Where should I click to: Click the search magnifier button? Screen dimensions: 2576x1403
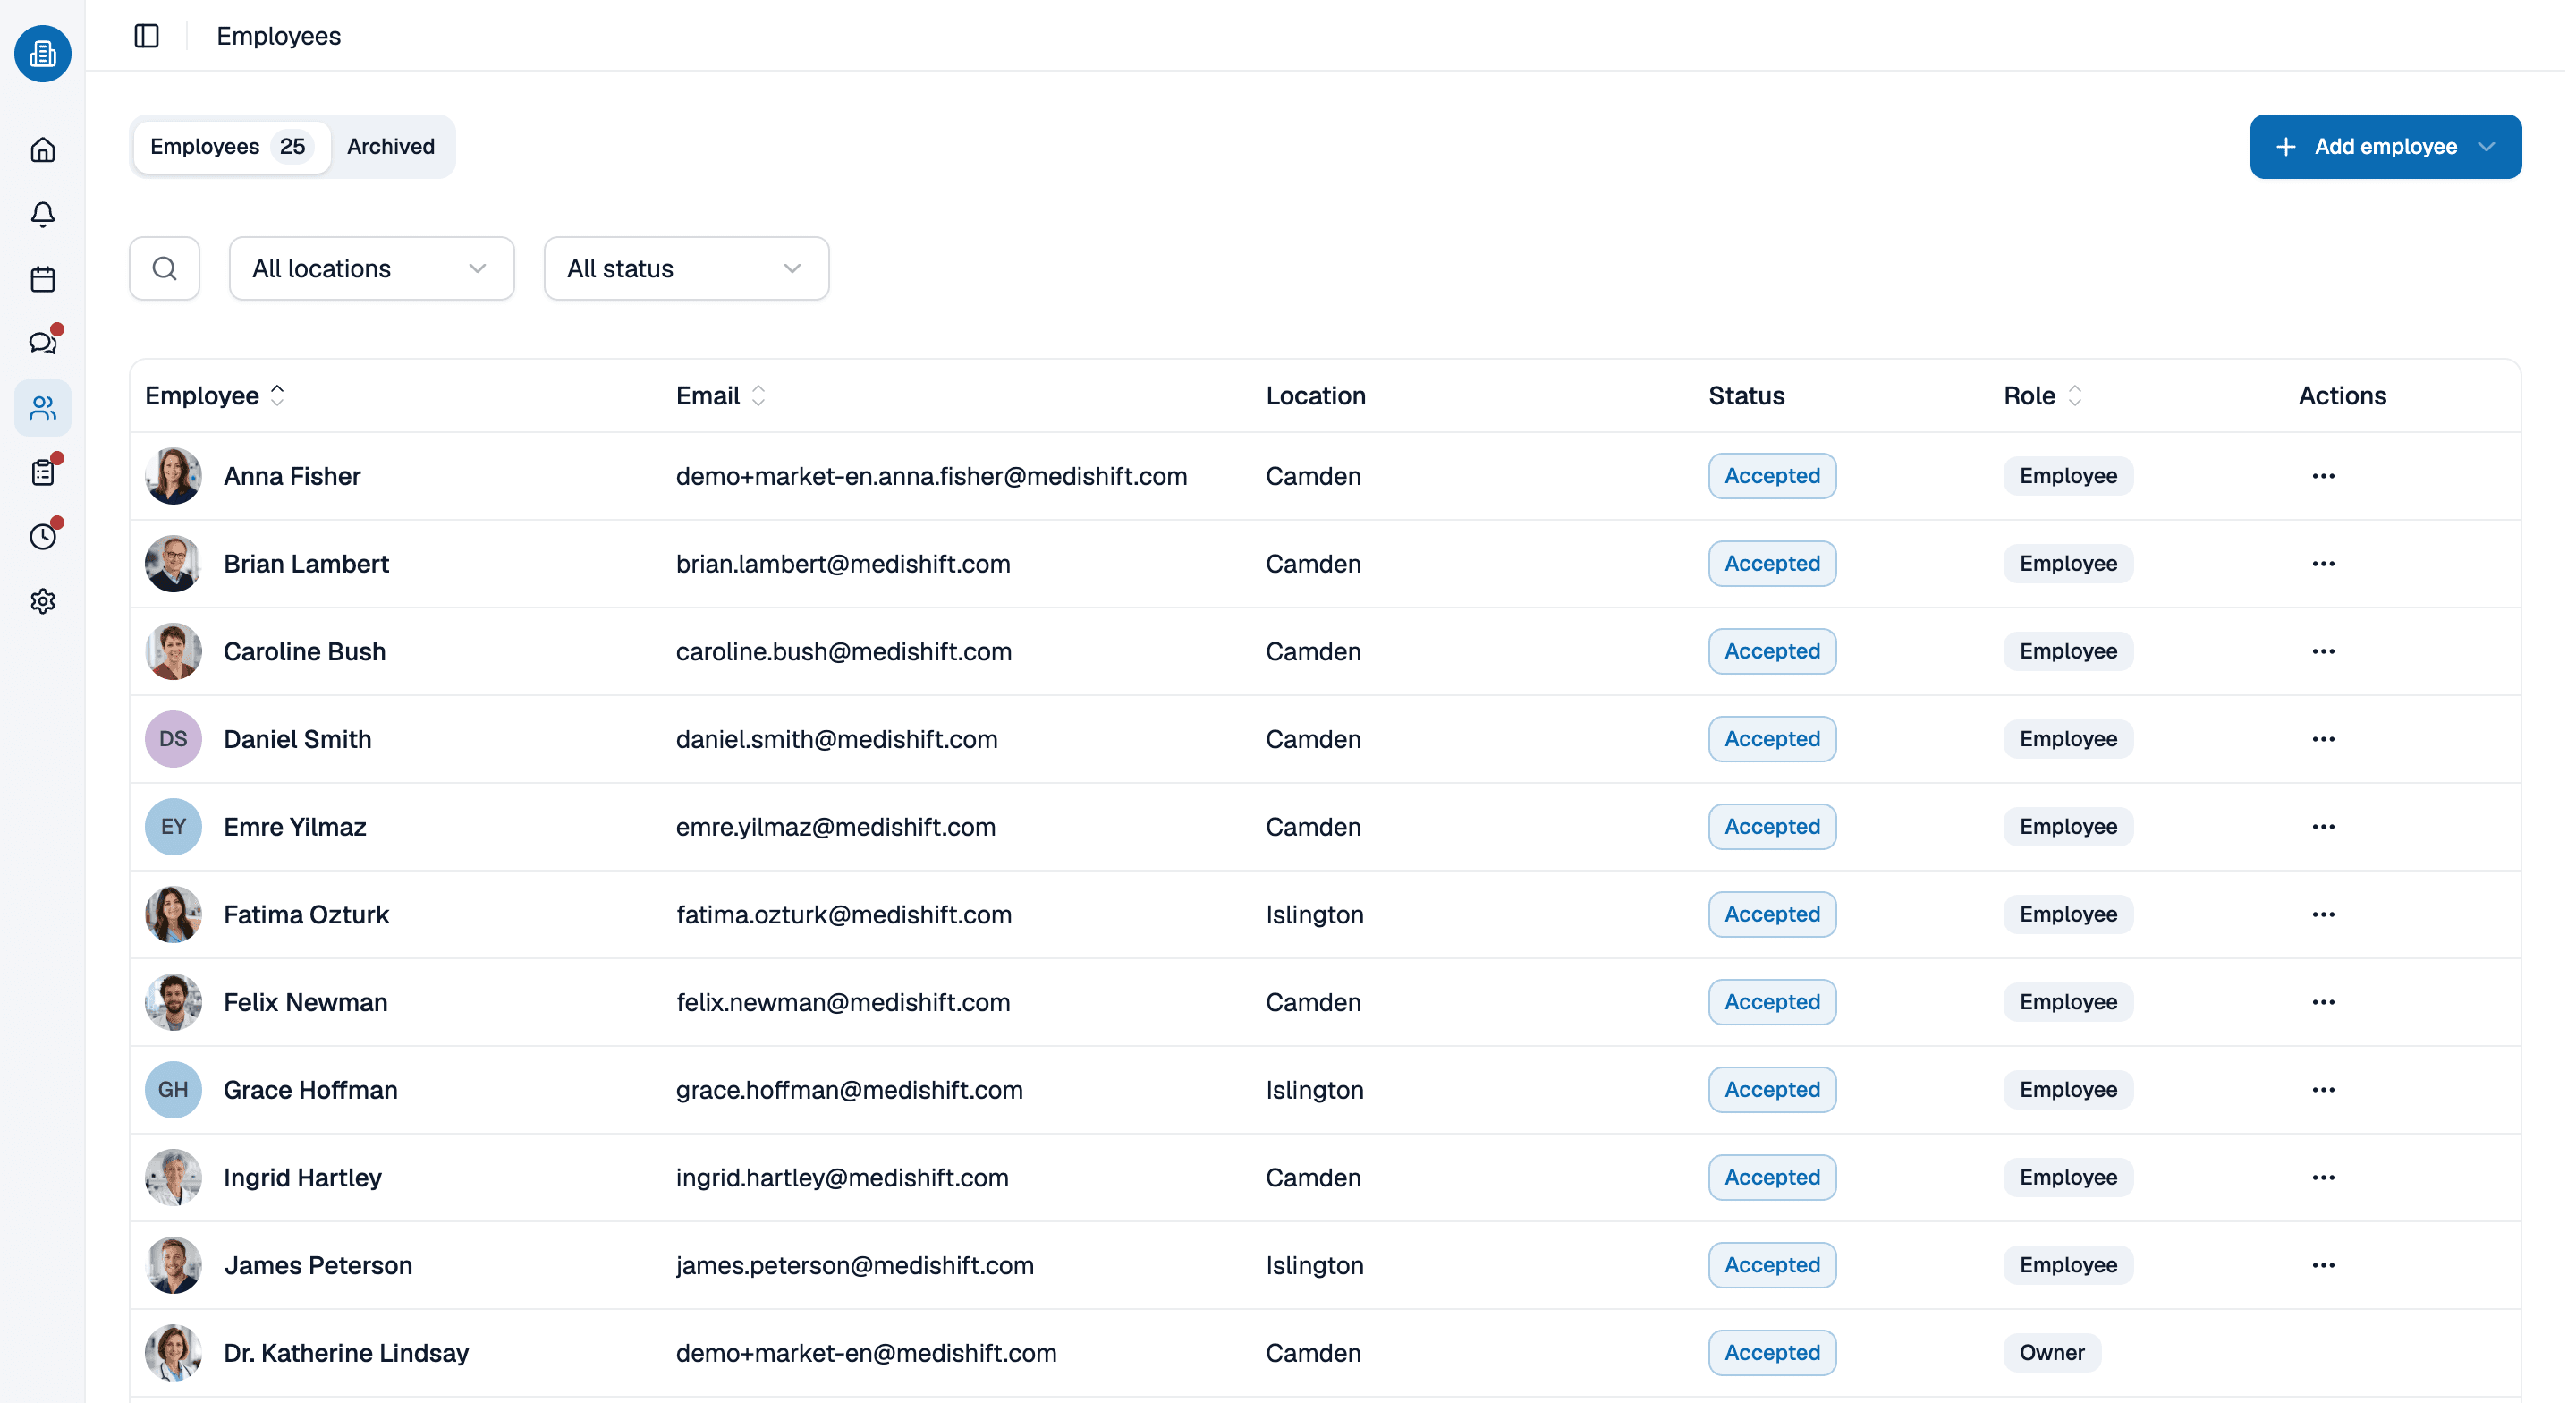point(165,268)
